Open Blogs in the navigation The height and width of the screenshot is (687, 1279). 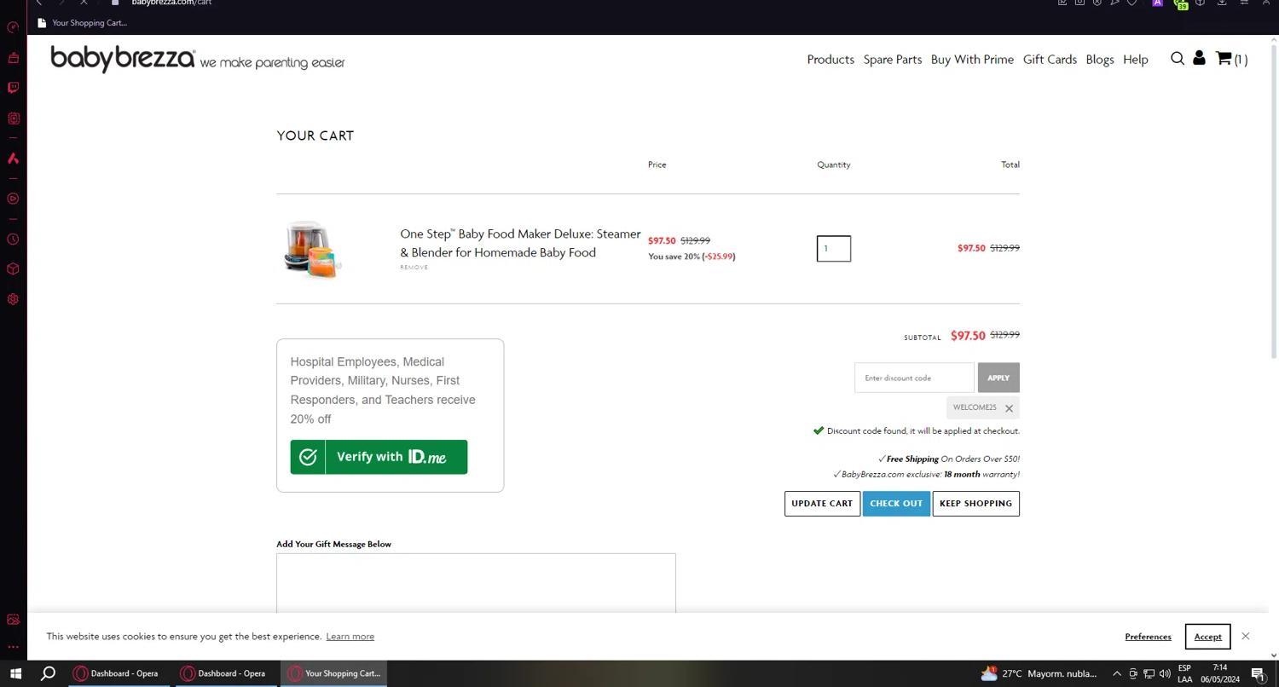1099,59
